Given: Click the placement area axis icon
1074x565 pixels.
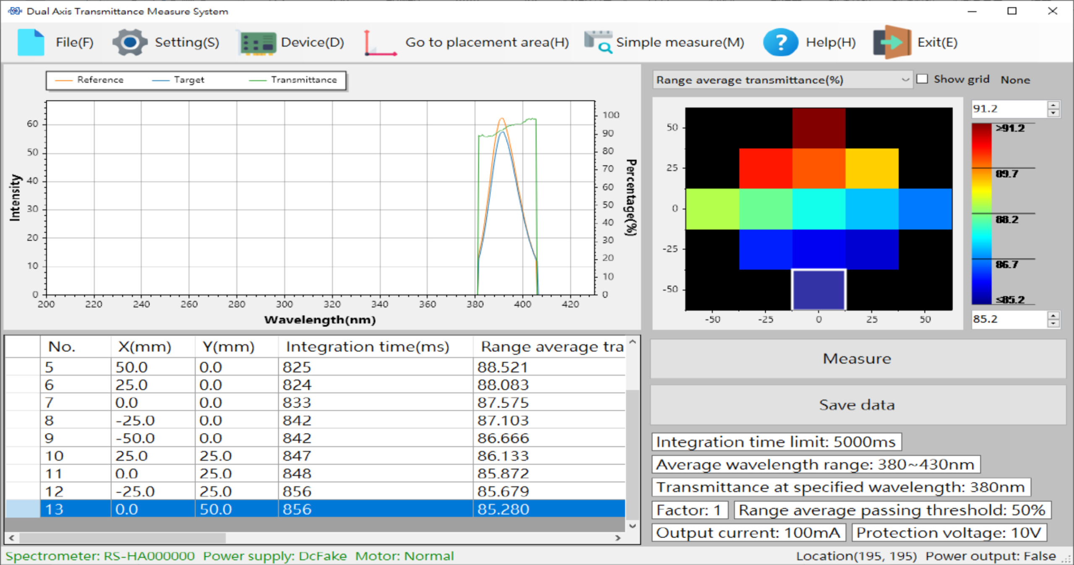Looking at the screenshot, I should pyautogui.click(x=380, y=43).
